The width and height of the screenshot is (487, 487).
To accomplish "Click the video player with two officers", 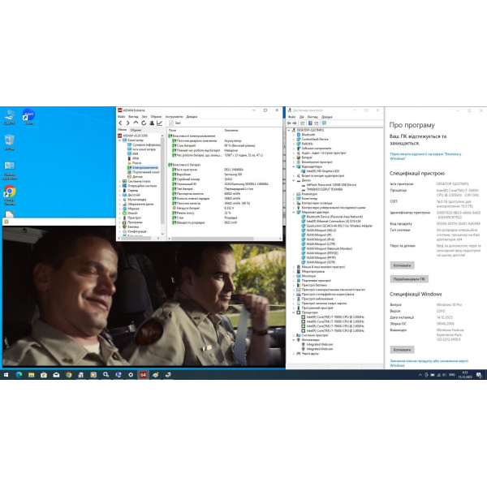I will [144, 296].
